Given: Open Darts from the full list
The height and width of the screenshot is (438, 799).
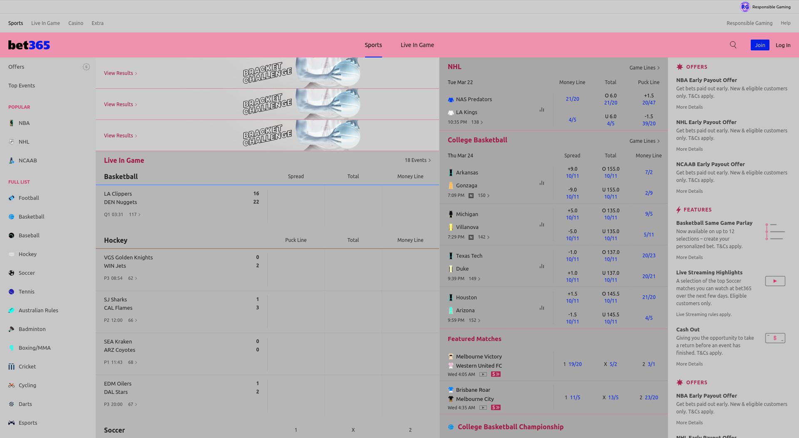Looking at the screenshot, I should [25, 404].
